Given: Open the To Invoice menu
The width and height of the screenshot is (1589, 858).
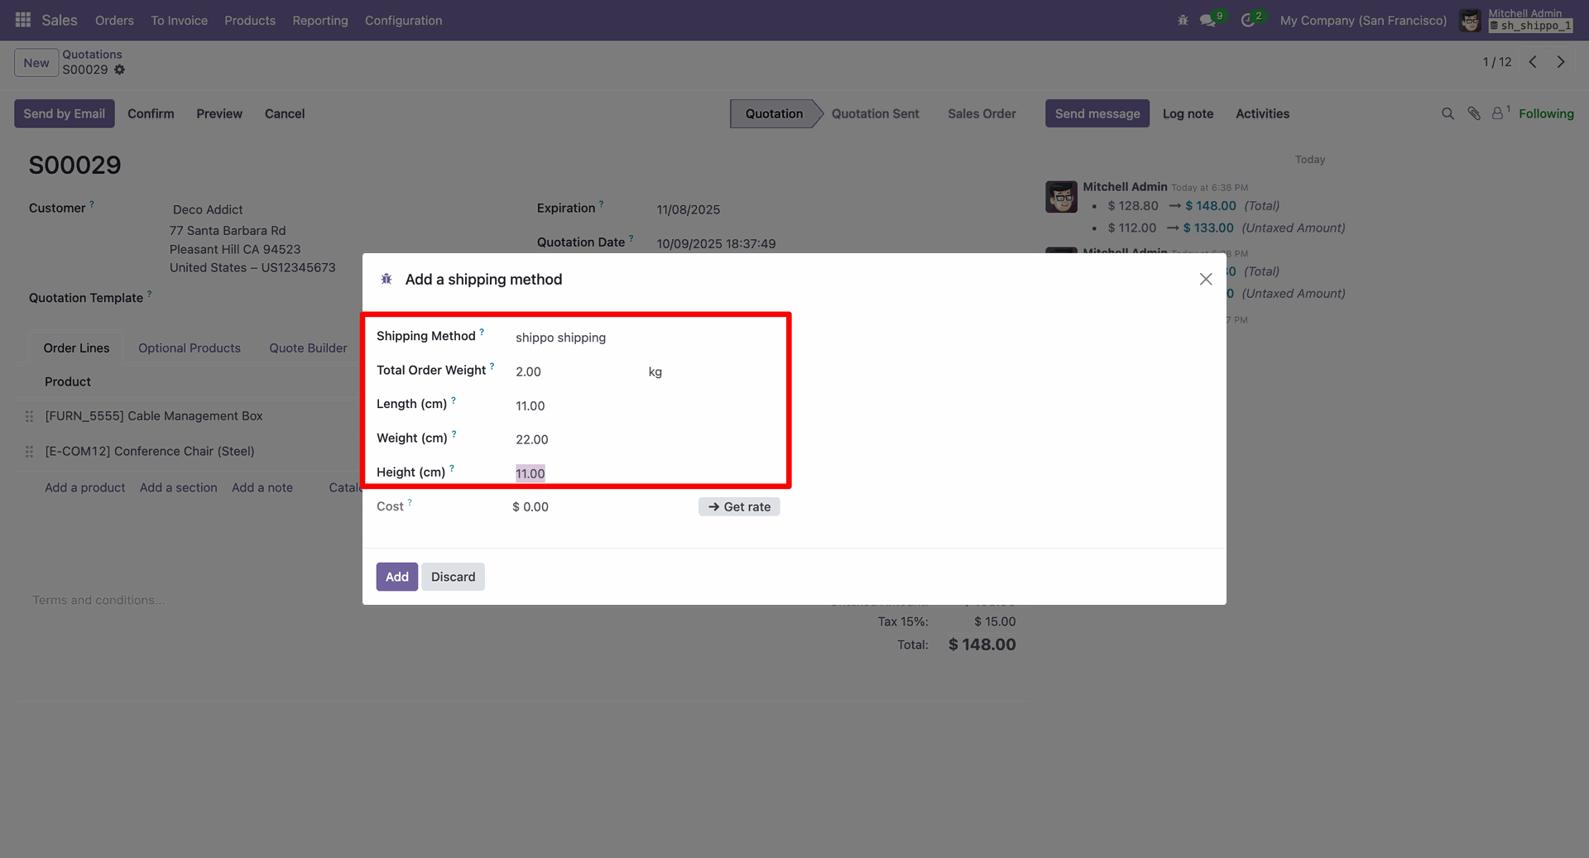Looking at the screenshot, I should [x=179, y=20].
